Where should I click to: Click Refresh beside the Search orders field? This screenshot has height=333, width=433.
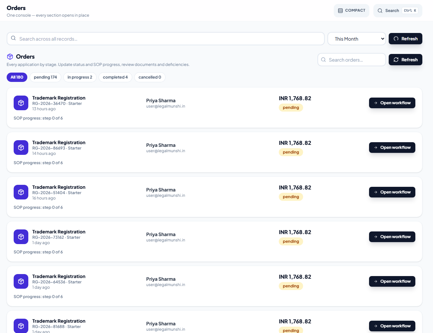(x=405, y=60)
